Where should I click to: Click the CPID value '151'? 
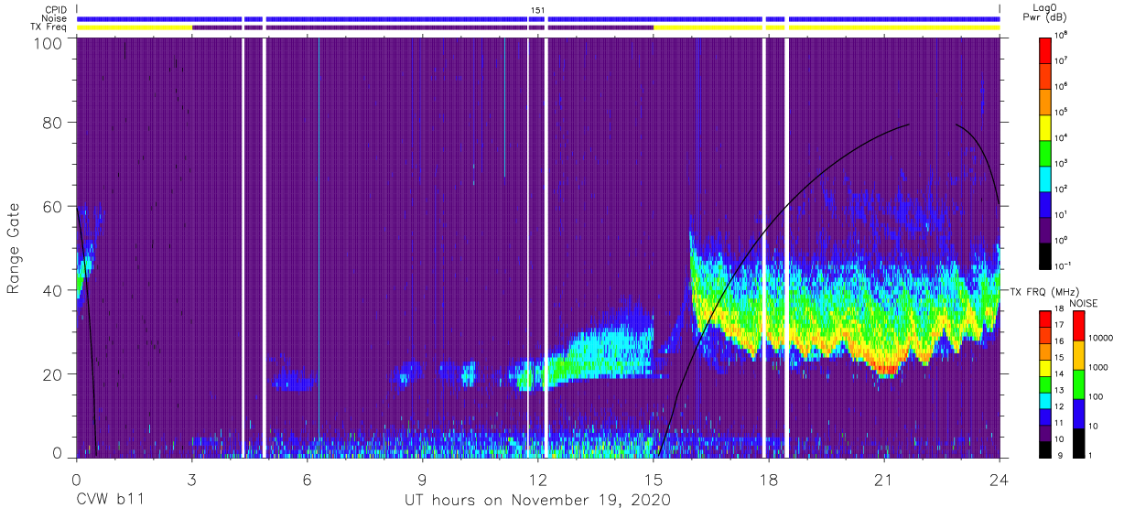(x=538, y=9)
